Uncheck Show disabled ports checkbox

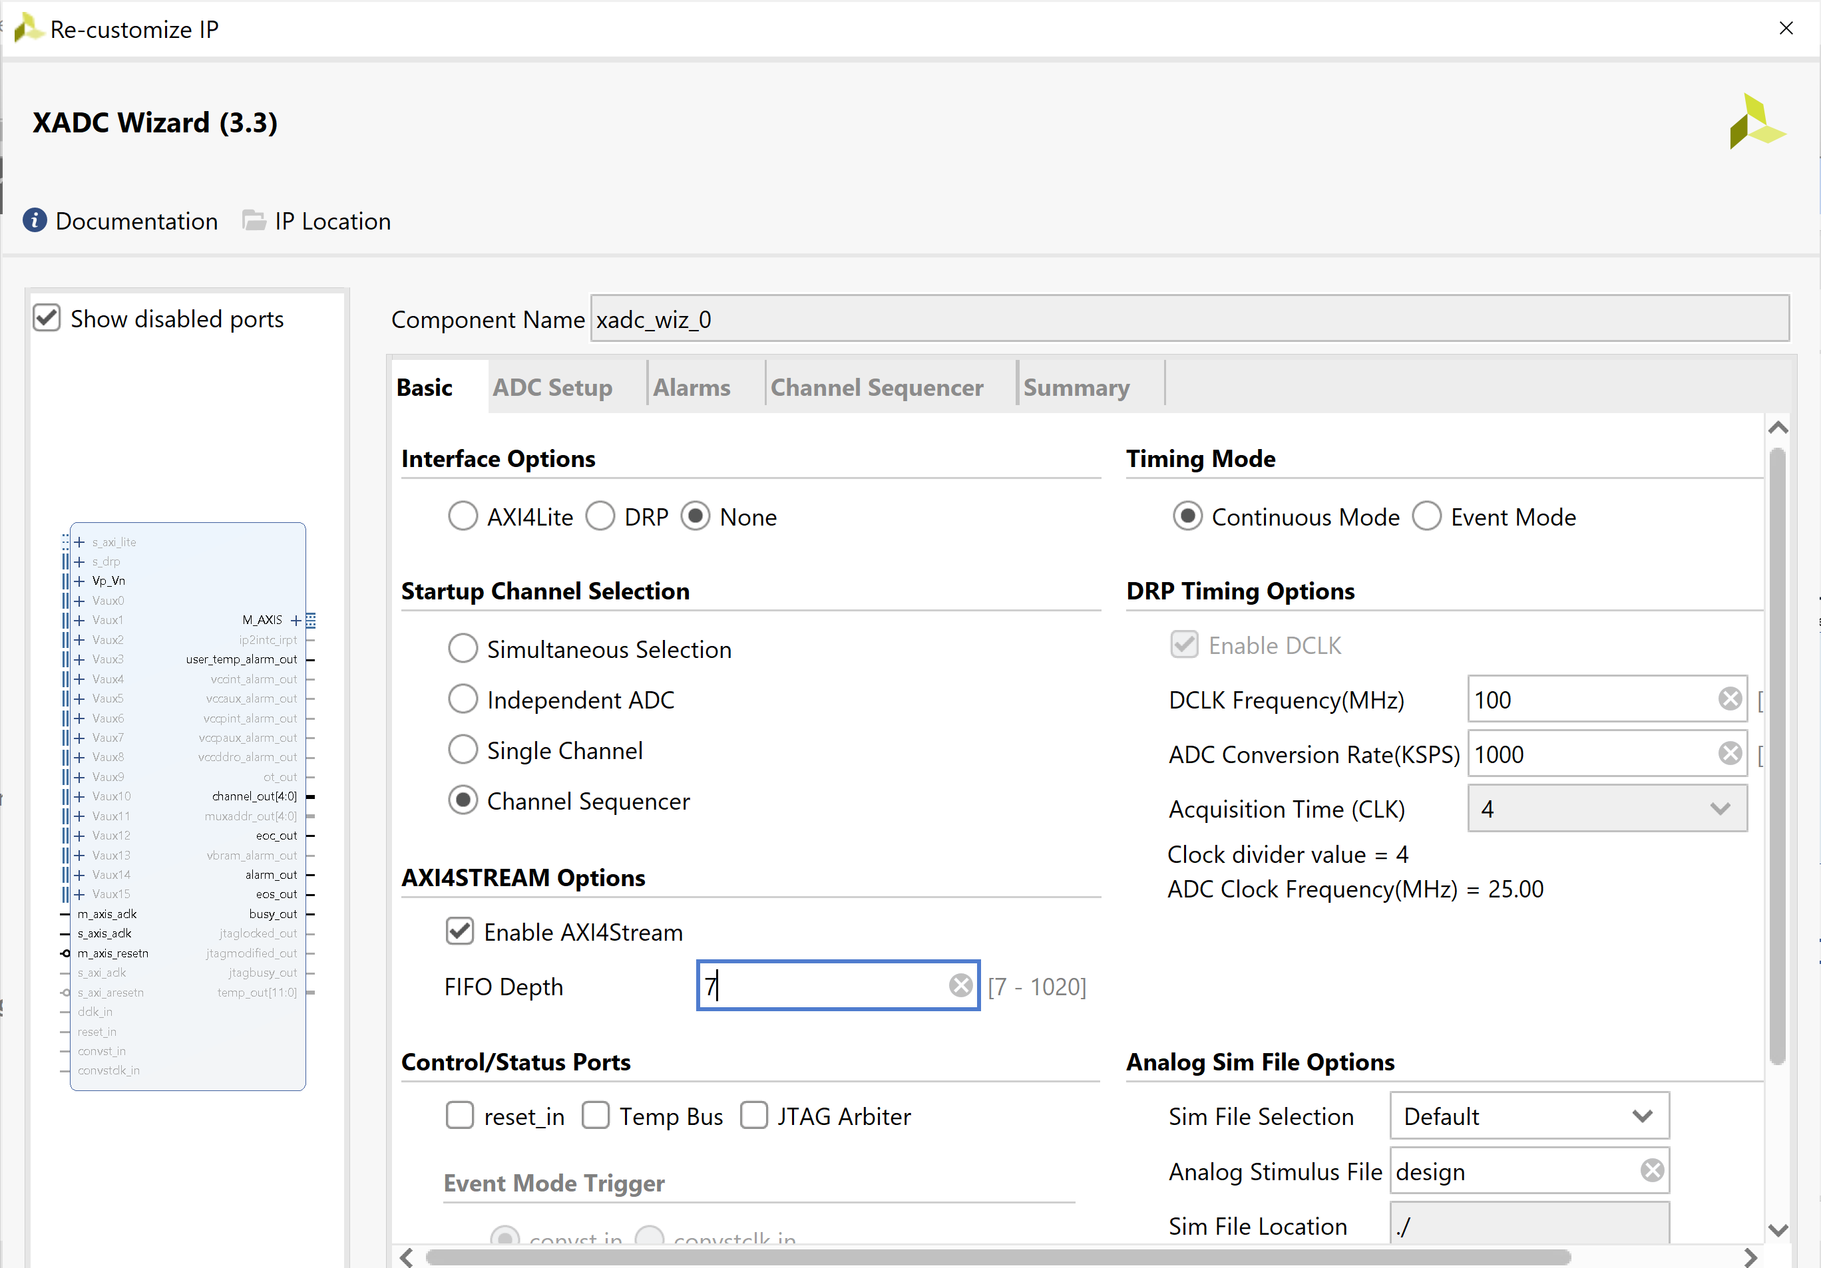click(x=47, y=318)
